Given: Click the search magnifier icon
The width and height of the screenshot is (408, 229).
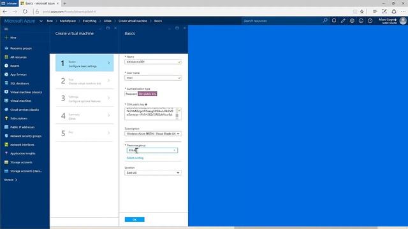Looking at the screenshot, I should 325,20.
